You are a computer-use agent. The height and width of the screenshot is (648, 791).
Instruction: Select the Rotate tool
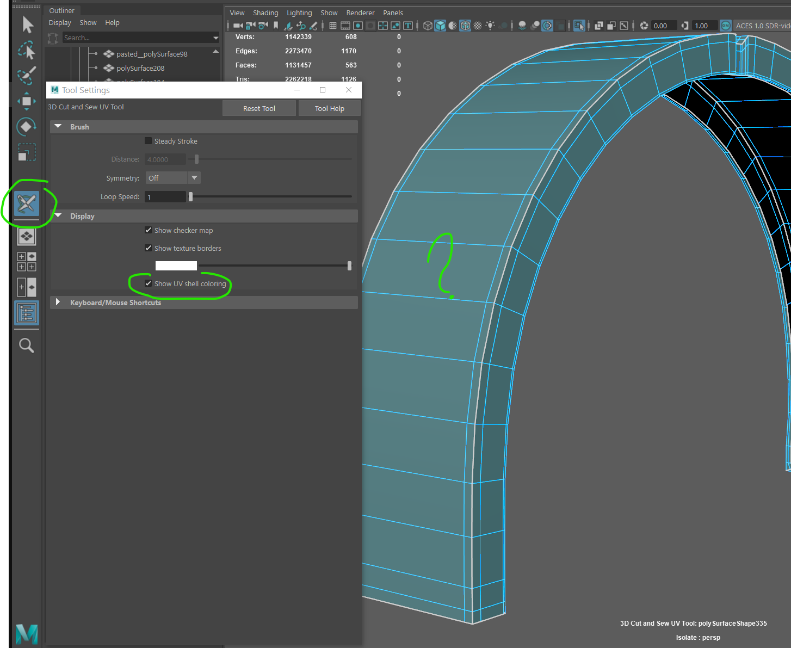[27, 127]
